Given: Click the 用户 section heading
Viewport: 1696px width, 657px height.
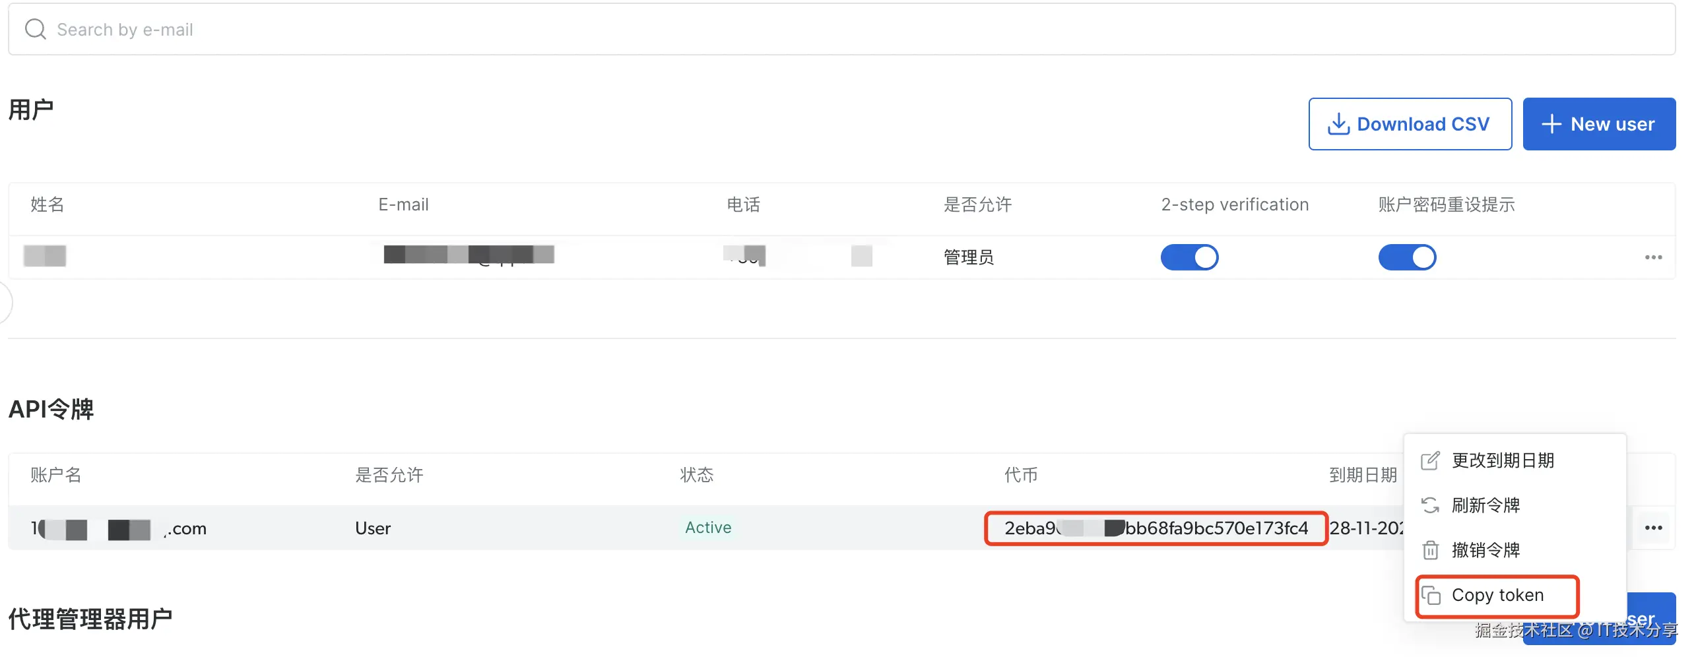Looking at the screenshot, I should [31, 110].
